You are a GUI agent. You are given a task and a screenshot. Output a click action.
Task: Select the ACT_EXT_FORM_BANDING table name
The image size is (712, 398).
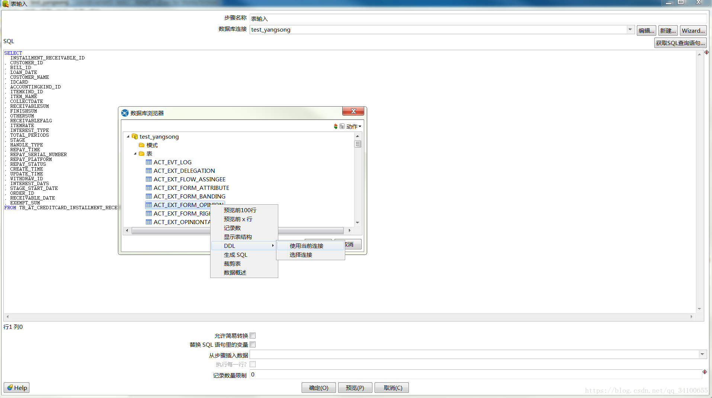(x=189, y=196)
